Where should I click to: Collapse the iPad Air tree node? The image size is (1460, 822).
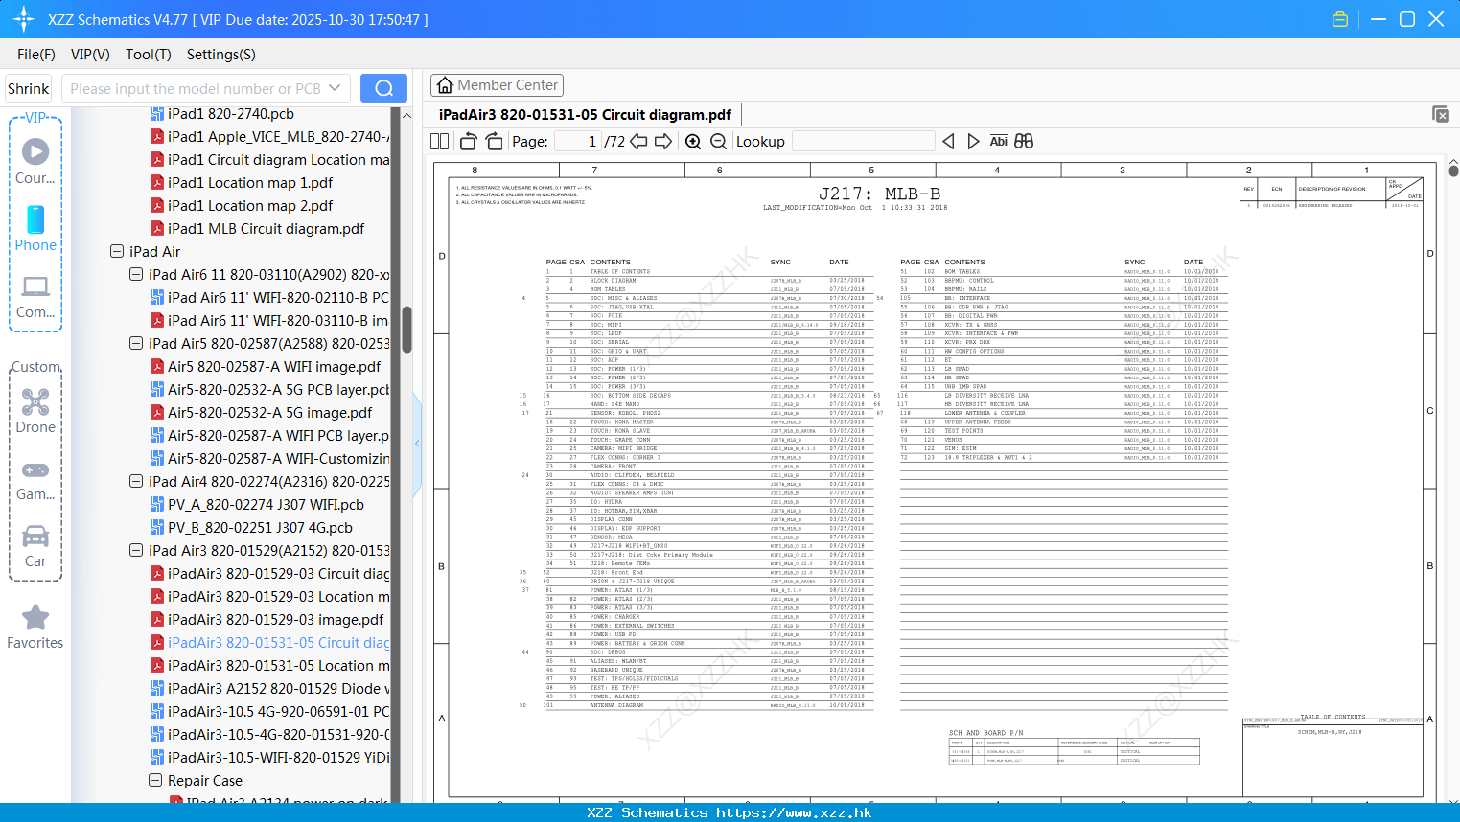117,251
